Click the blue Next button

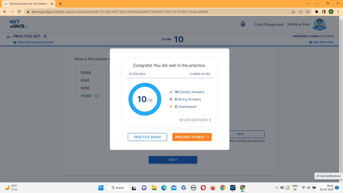point(173,160)
